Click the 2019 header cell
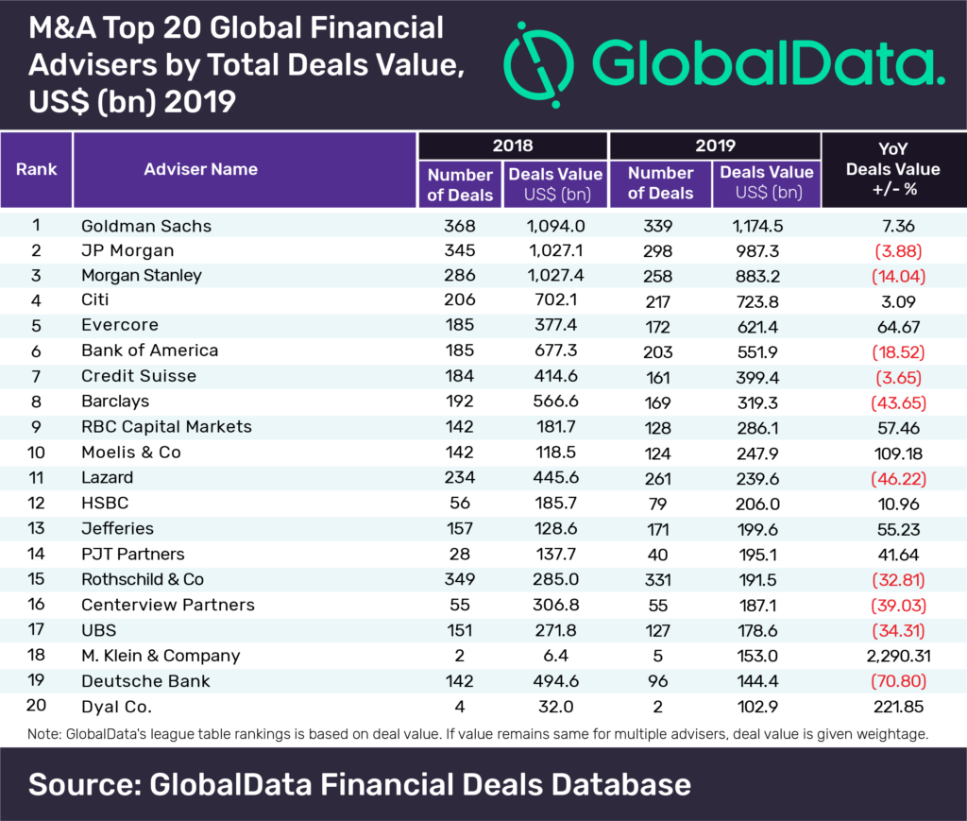This screenshot has height=821, width=967. coord(716,145)
